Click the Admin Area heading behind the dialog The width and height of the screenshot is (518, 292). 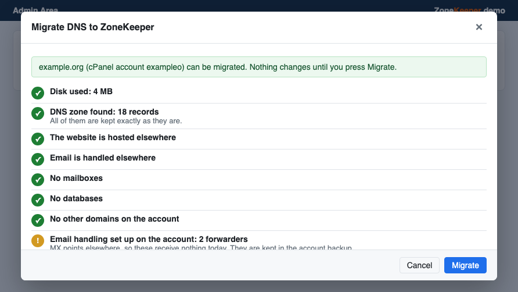tap(35, 10)
